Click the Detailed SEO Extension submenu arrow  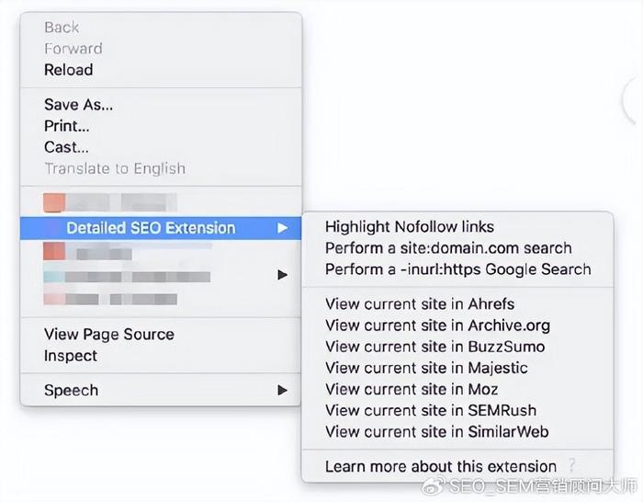click(x=282, y=228)
